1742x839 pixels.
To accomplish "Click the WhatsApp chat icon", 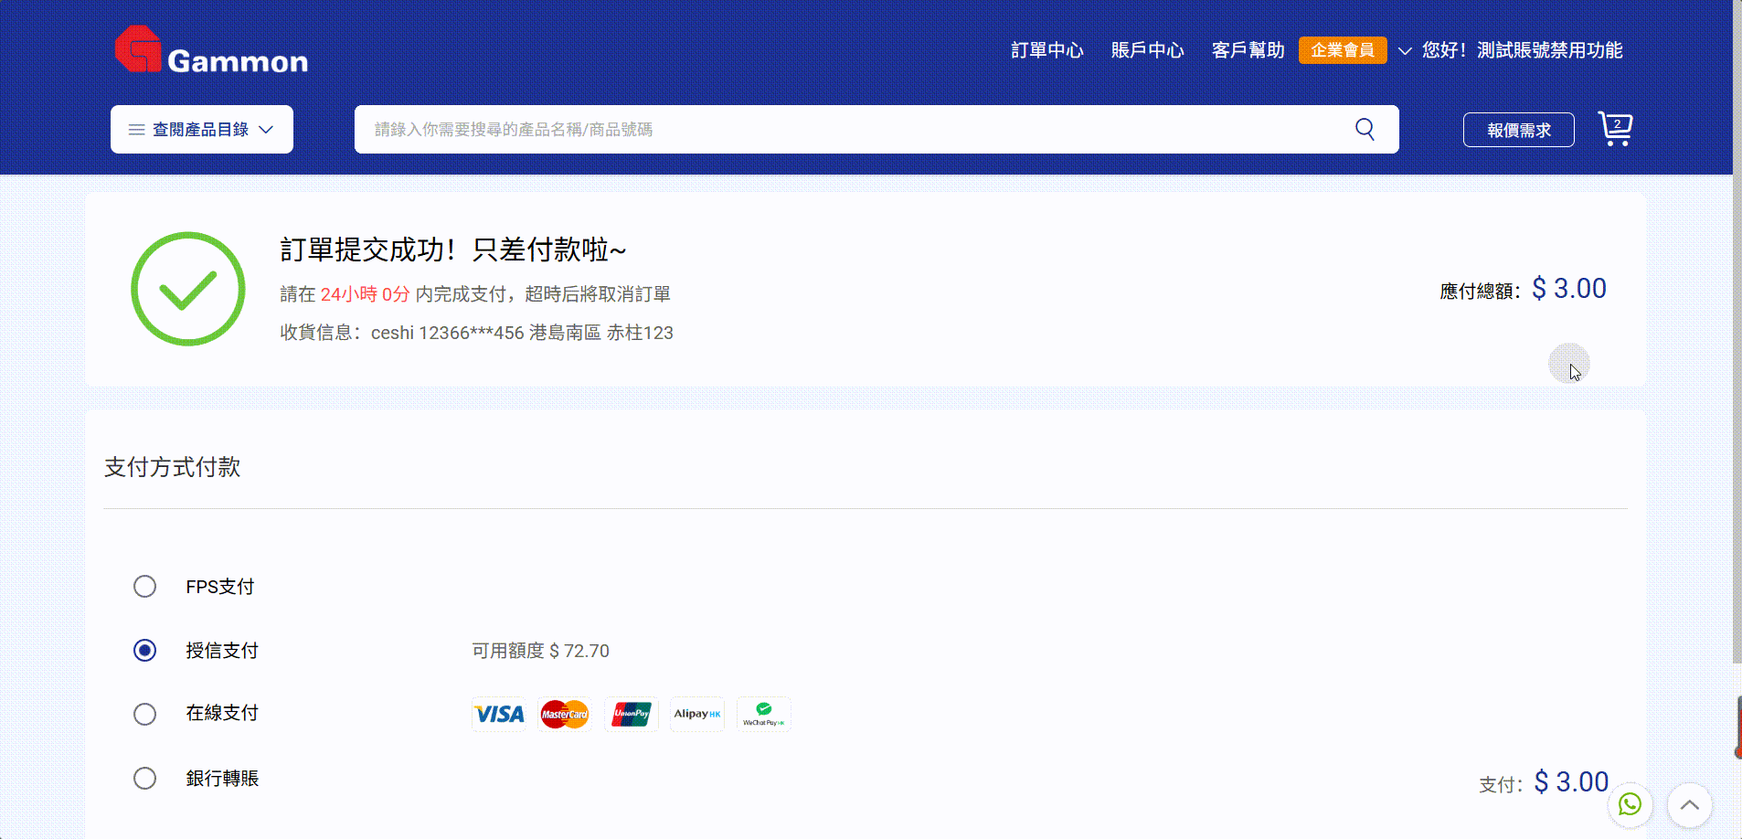I will (1630, 804).
